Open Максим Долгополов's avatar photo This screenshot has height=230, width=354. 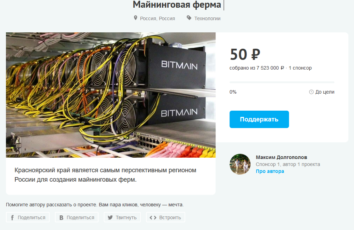coord(240,164)
